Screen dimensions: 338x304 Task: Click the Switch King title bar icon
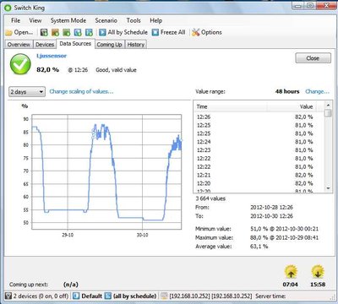coord(8,8)
